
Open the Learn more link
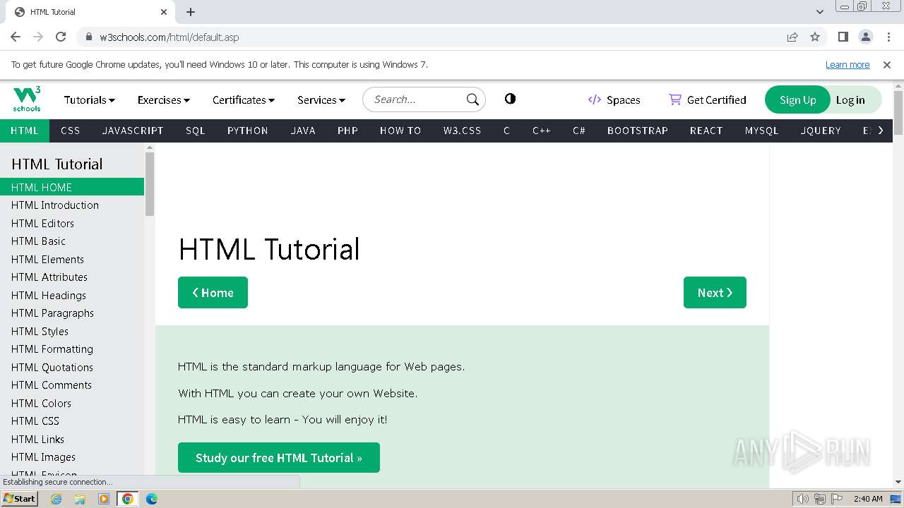coord(847,64)
